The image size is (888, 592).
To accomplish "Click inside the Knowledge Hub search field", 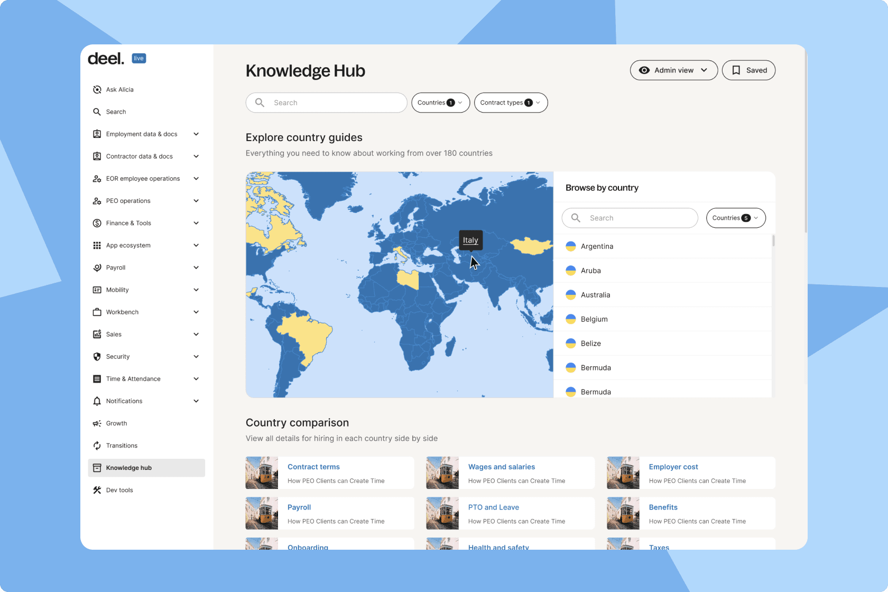I will coord(326,103).
